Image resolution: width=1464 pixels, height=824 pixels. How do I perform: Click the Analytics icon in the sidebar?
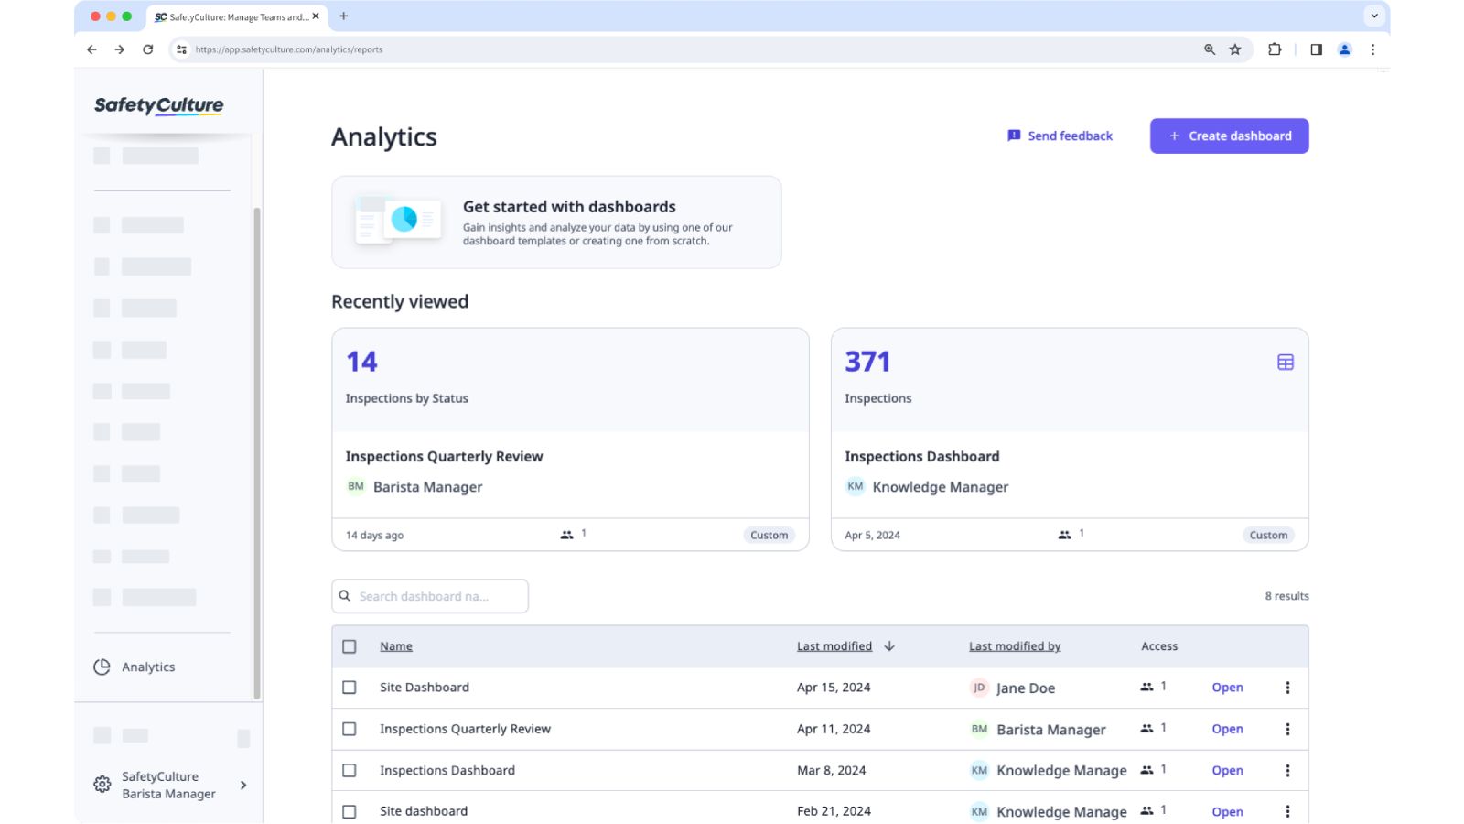(101, 667)
